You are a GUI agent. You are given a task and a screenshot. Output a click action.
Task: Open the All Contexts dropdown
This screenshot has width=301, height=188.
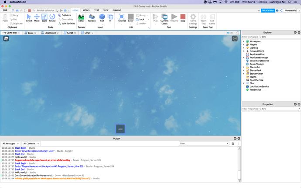31,144
